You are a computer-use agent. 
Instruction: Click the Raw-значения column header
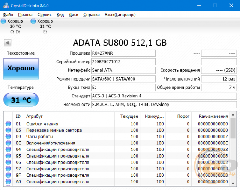tap(211, 116)
